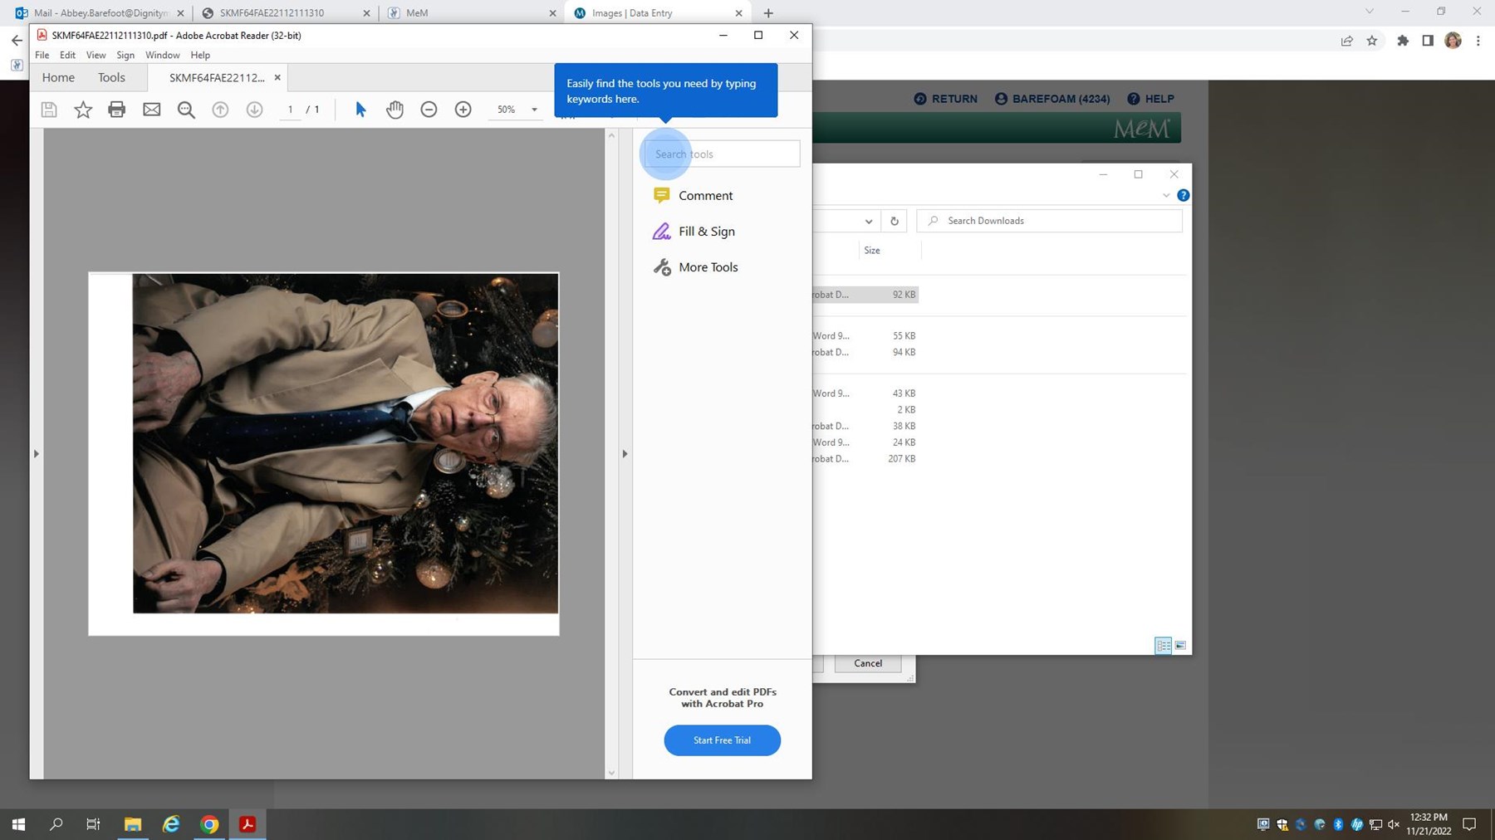1495x840 pixels.
Task: Add the file to starred with star icon
Action: (83, 110)
